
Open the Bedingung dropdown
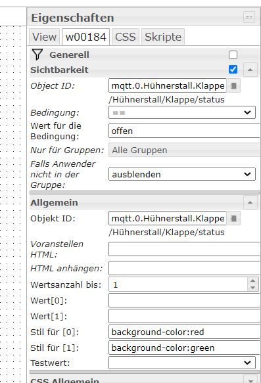pos(182,112)
